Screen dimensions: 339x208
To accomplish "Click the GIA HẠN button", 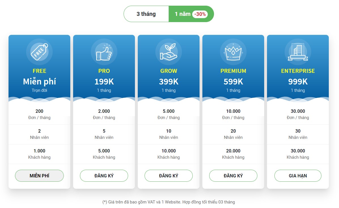I will tap(298, 176).
